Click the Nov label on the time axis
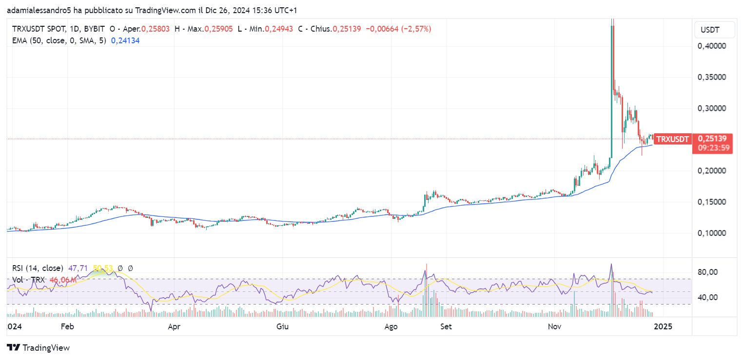The width and height of the screenshot is (744, 359). (554, 326)
